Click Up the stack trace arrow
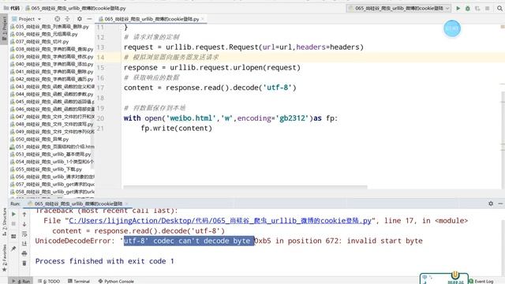The image size is (505, 284). click(x=24, y=214)
